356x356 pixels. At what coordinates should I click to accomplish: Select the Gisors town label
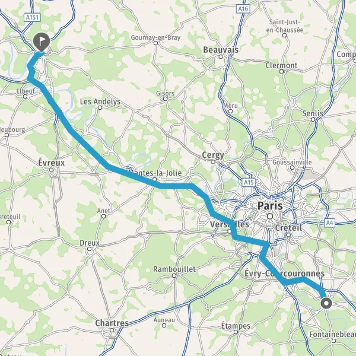[166, 93]
